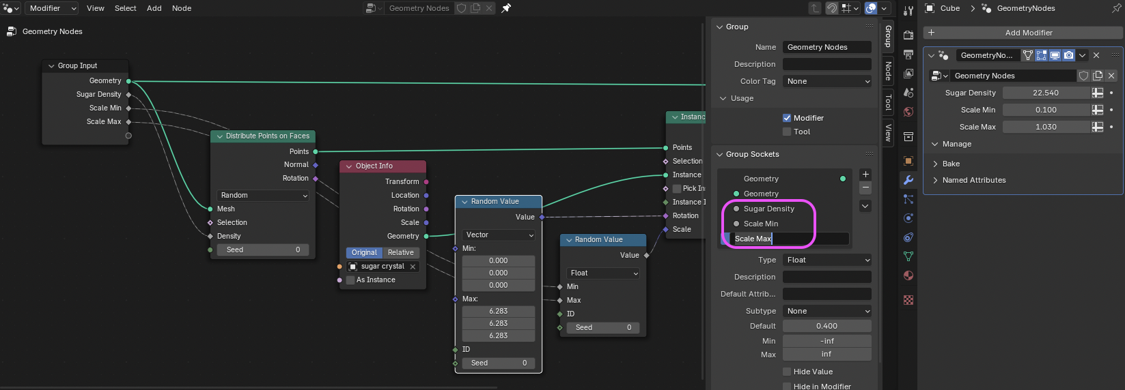Switch to the Node sidebar tab
The height and width of the screenshot is (390, 1125).
click(888, 72)
